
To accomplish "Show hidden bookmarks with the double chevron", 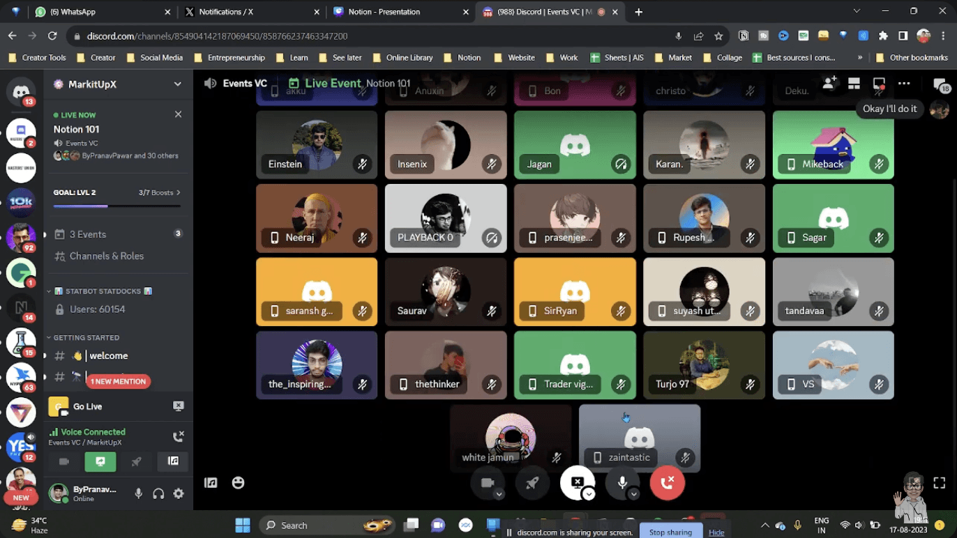I will 860,58.
